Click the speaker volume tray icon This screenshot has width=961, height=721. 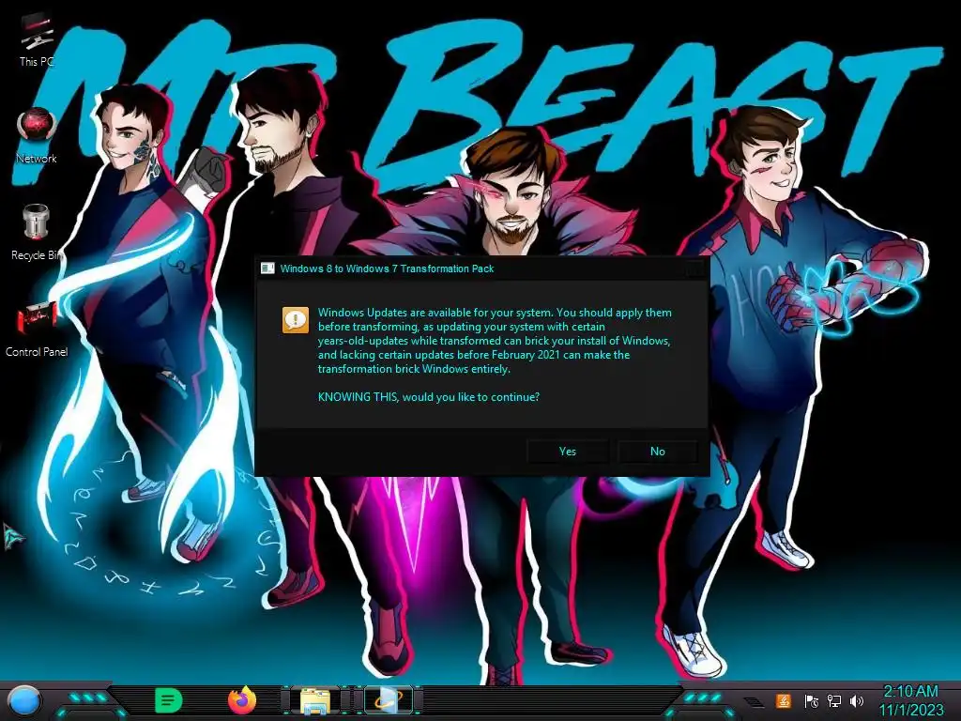point(857,700)
